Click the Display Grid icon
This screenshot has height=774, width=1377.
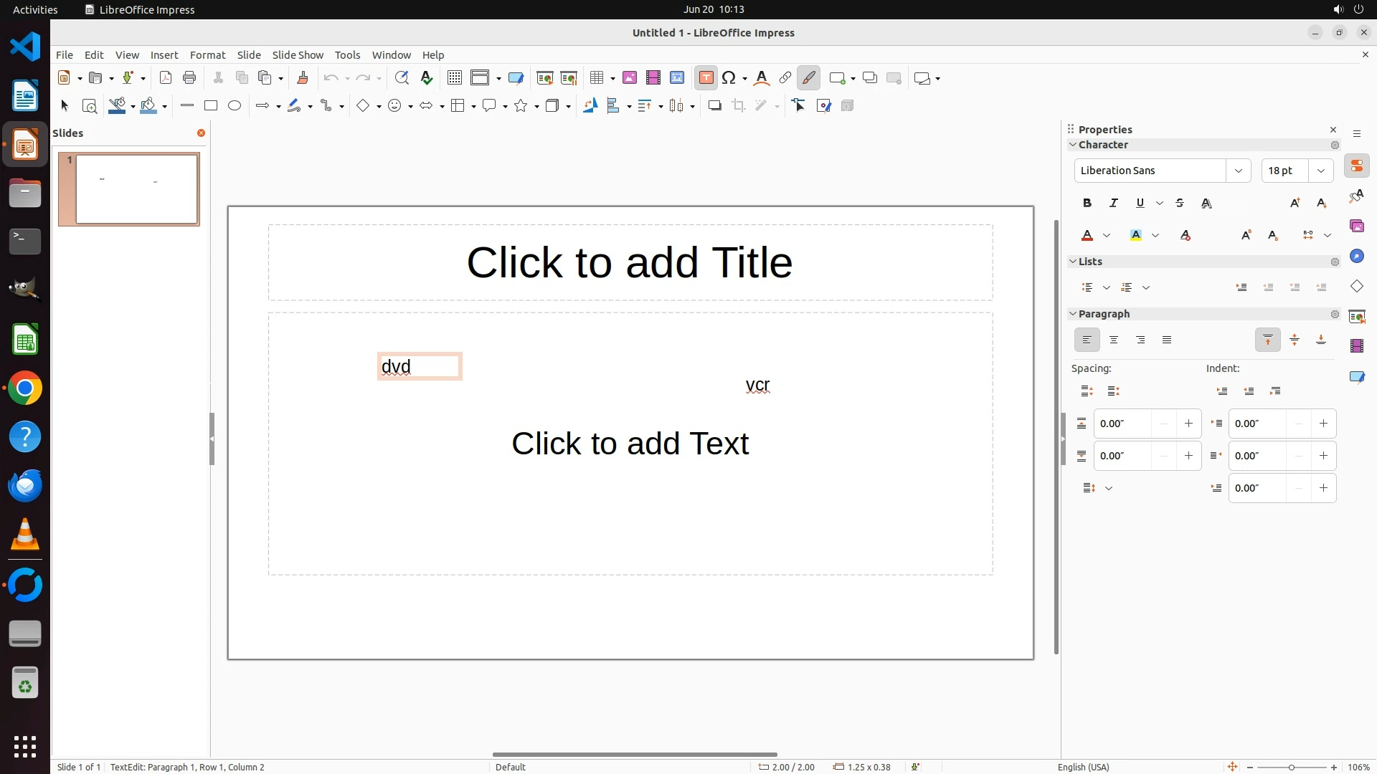[x=454, y=78]
